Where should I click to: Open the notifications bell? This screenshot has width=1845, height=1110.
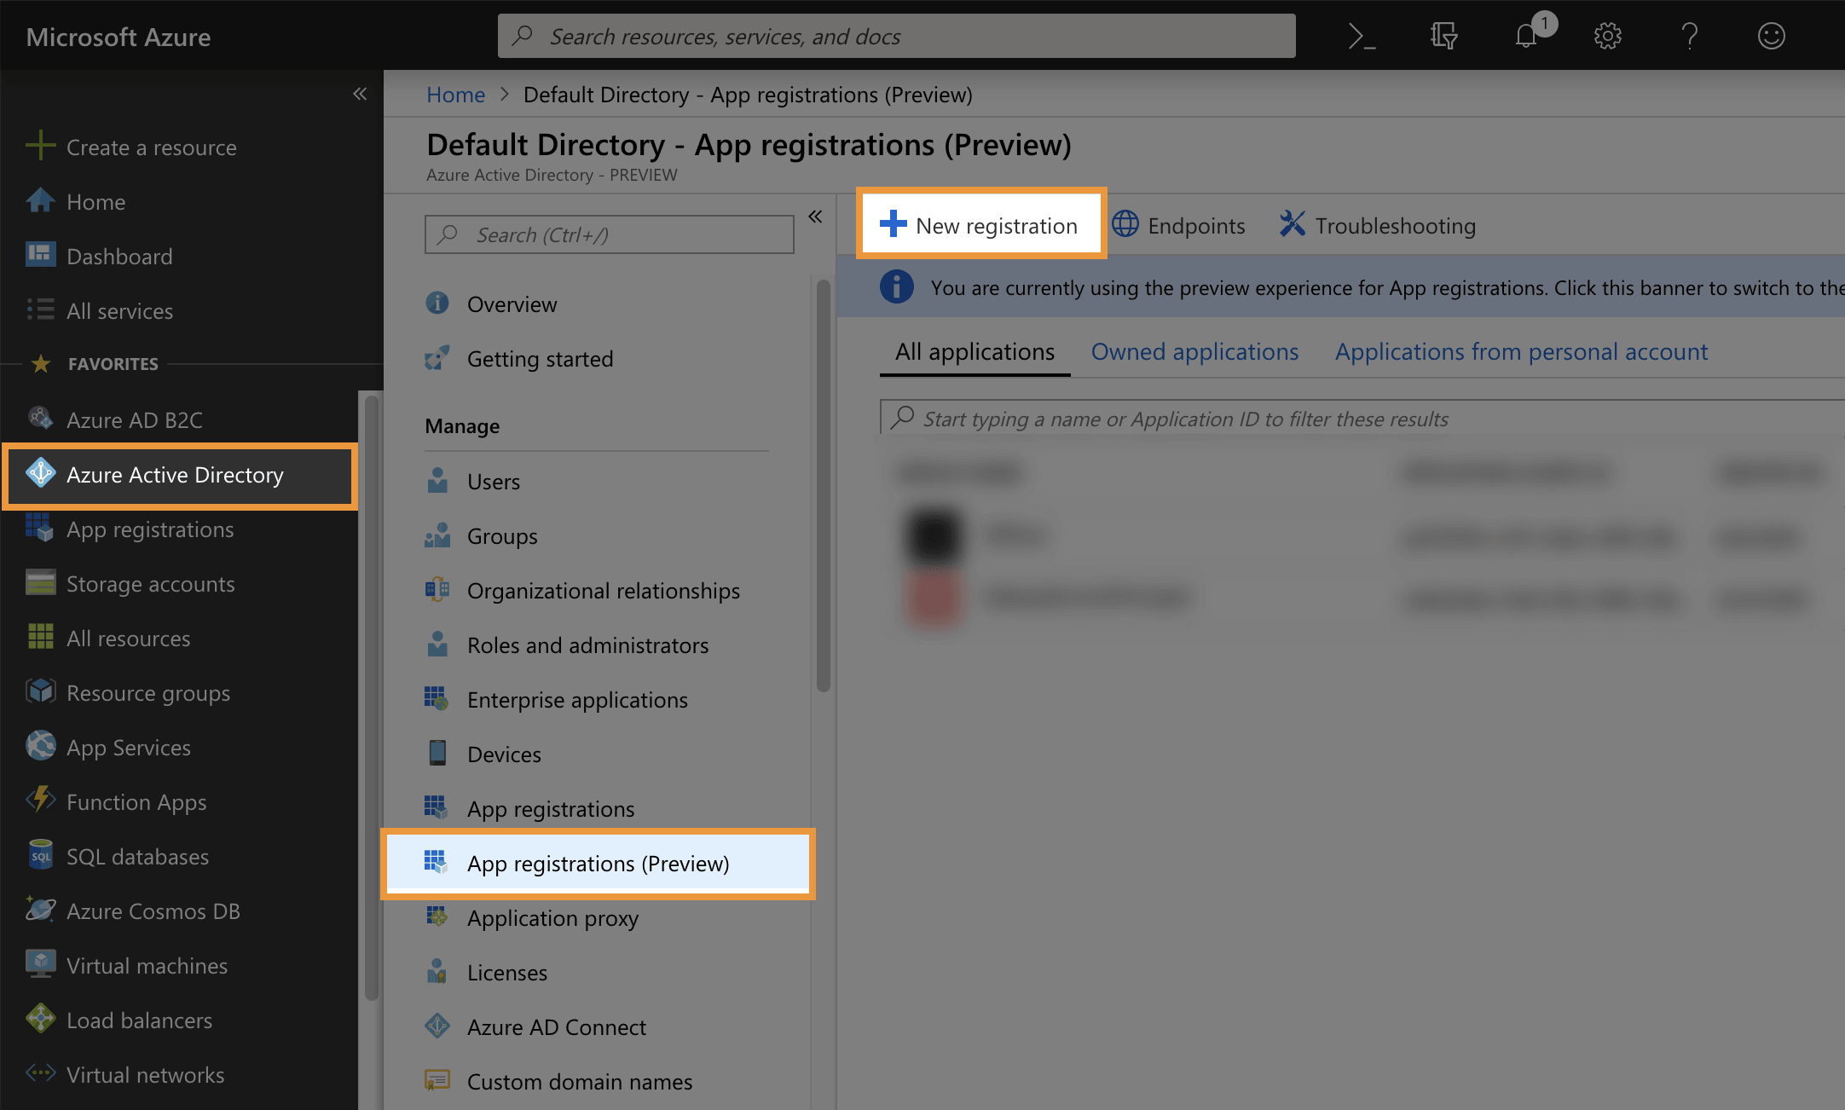click(1526, 36)
